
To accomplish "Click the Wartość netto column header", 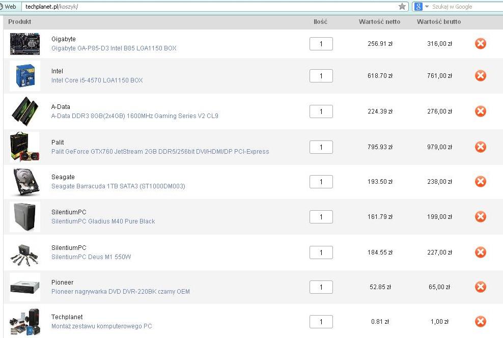I will click(x=379, y=22).
